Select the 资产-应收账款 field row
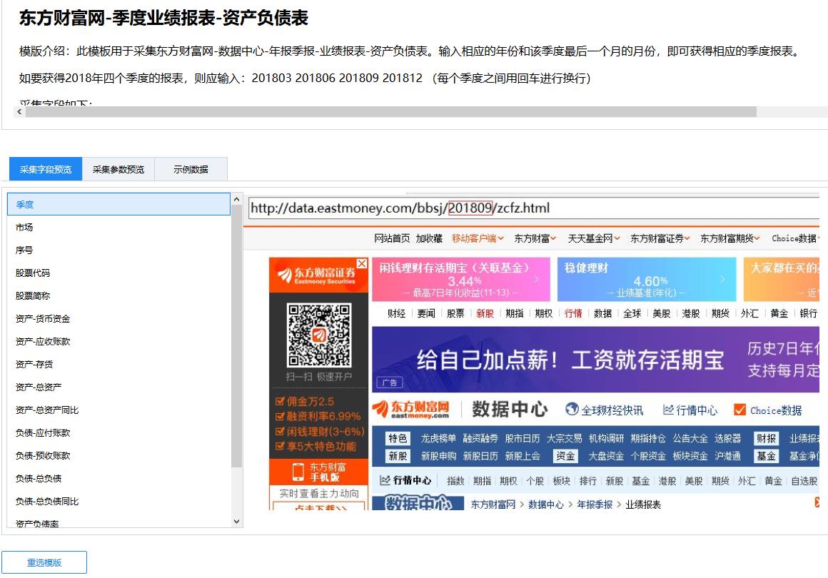The image size is (828, 578). [118, 342]
